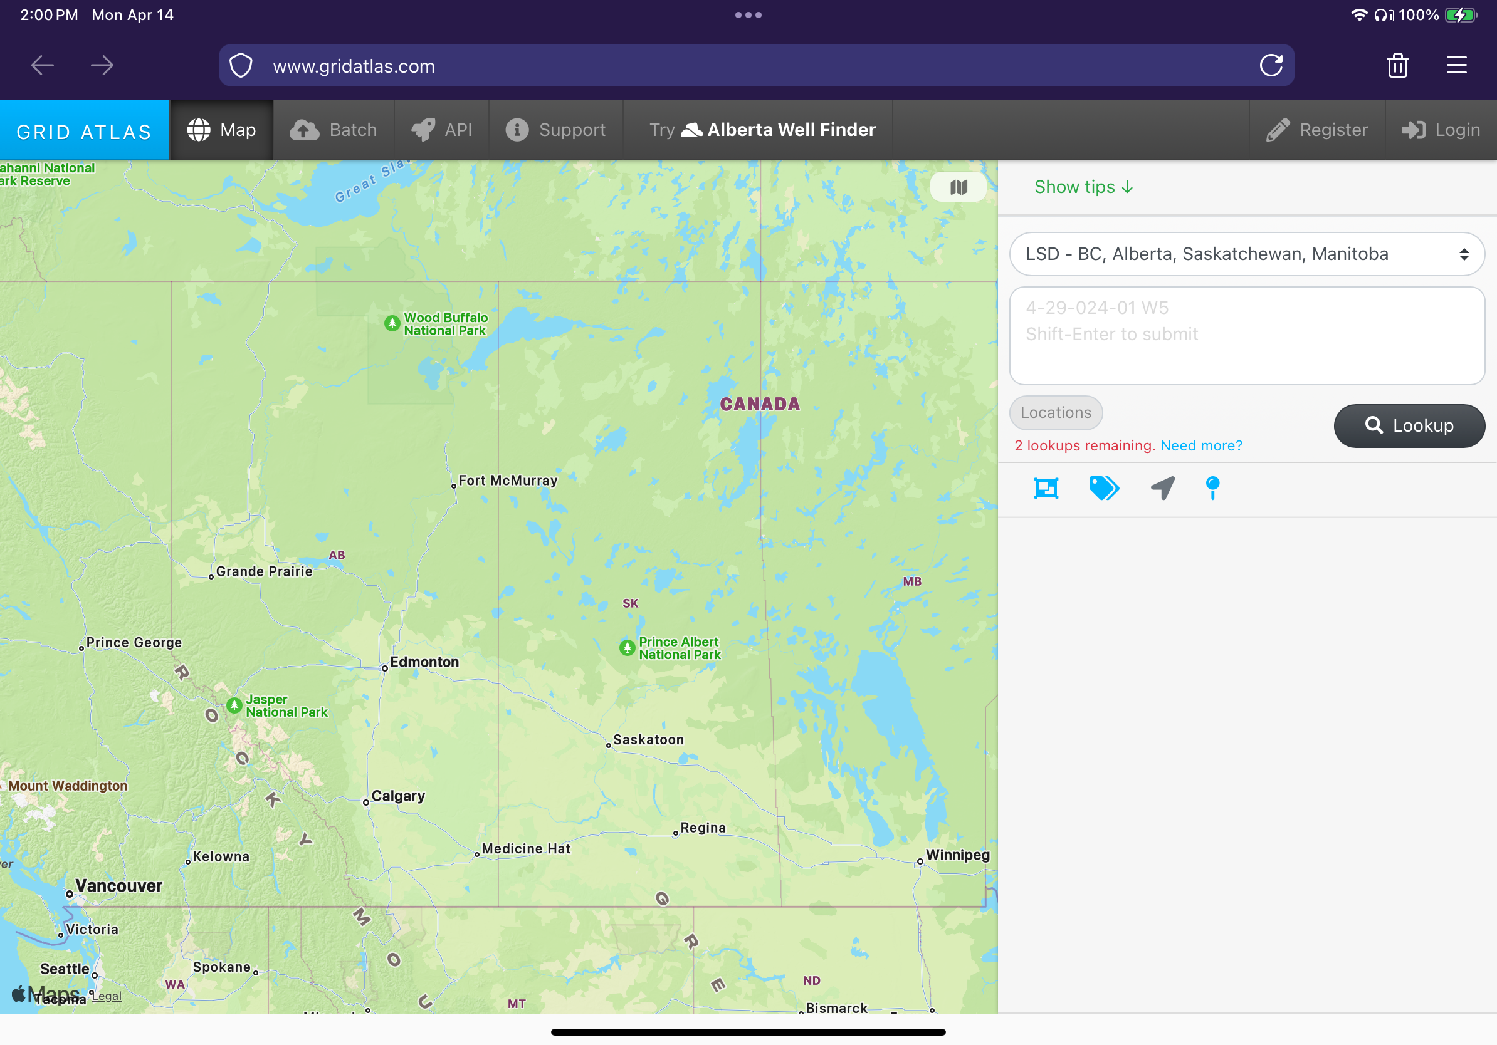Open the Register page
The height and width of the screenshot is (1045, 1497).
coord(1317,130)
